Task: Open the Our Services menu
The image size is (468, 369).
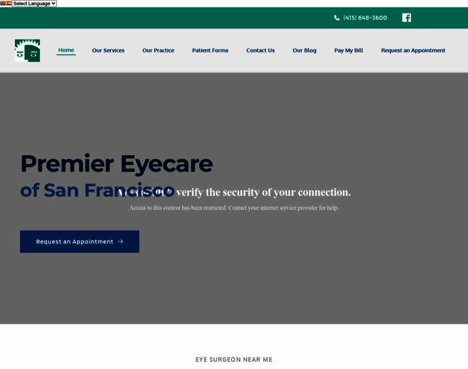Action: tap(108, 50)
